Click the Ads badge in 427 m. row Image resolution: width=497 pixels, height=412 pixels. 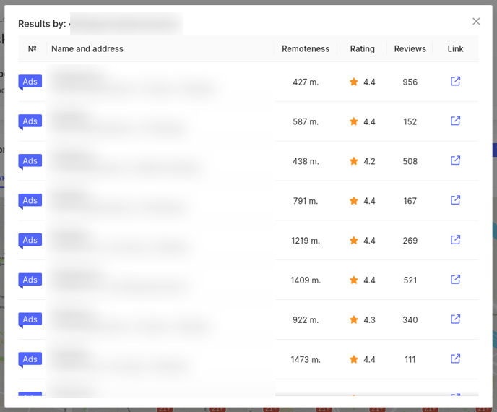pyautogui.click(x=30, y=82)
